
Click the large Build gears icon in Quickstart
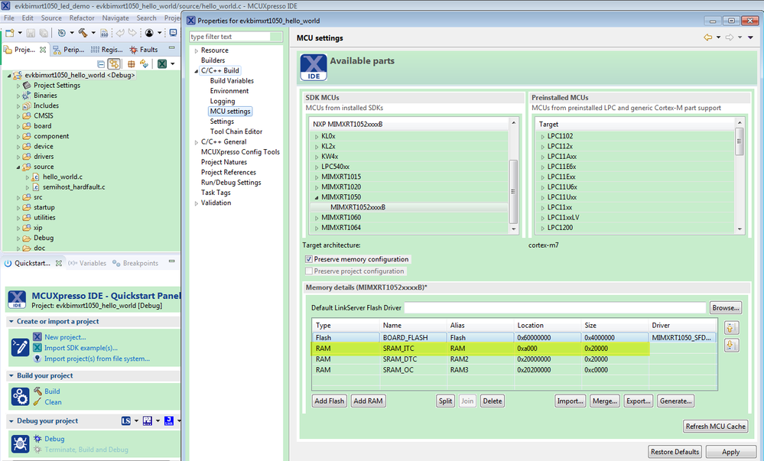[x=20, y=397]
